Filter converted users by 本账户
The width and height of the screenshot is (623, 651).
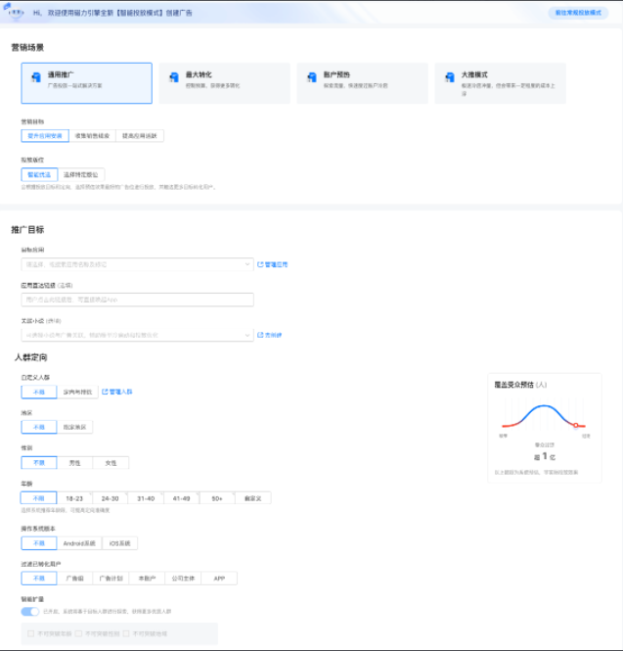pos(147,579)
